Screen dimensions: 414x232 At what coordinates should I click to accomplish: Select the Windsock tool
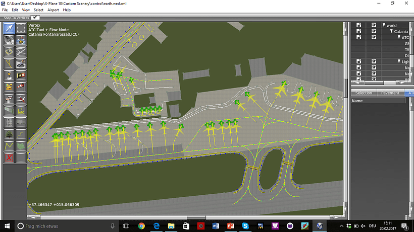coord(21,87)
